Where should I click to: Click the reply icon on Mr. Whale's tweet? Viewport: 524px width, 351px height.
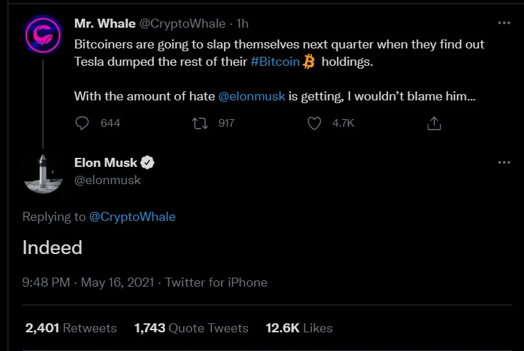pyautogui.click(x=82, y=123)
